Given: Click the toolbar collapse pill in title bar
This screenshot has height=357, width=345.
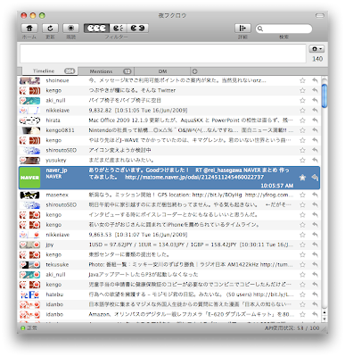Looking at the screenshot, I should click(320, 15).
